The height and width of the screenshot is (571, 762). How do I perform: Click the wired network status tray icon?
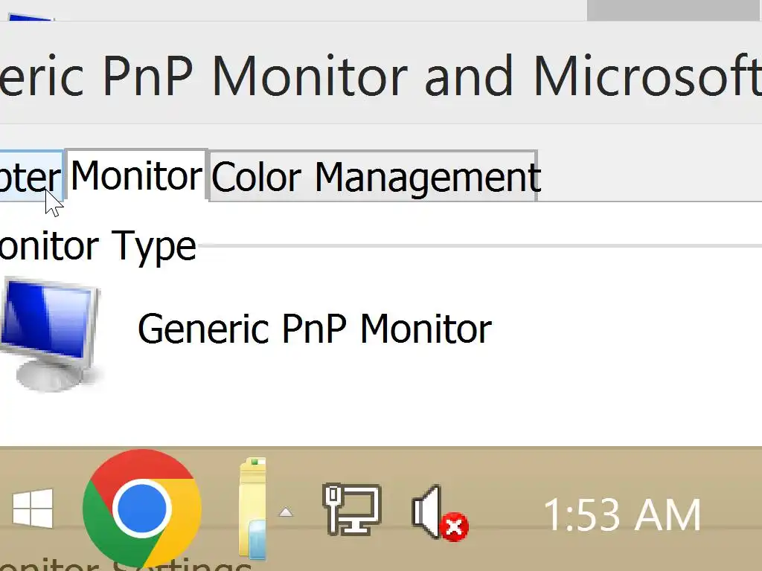pyautogui.click(x=351, y=509)
